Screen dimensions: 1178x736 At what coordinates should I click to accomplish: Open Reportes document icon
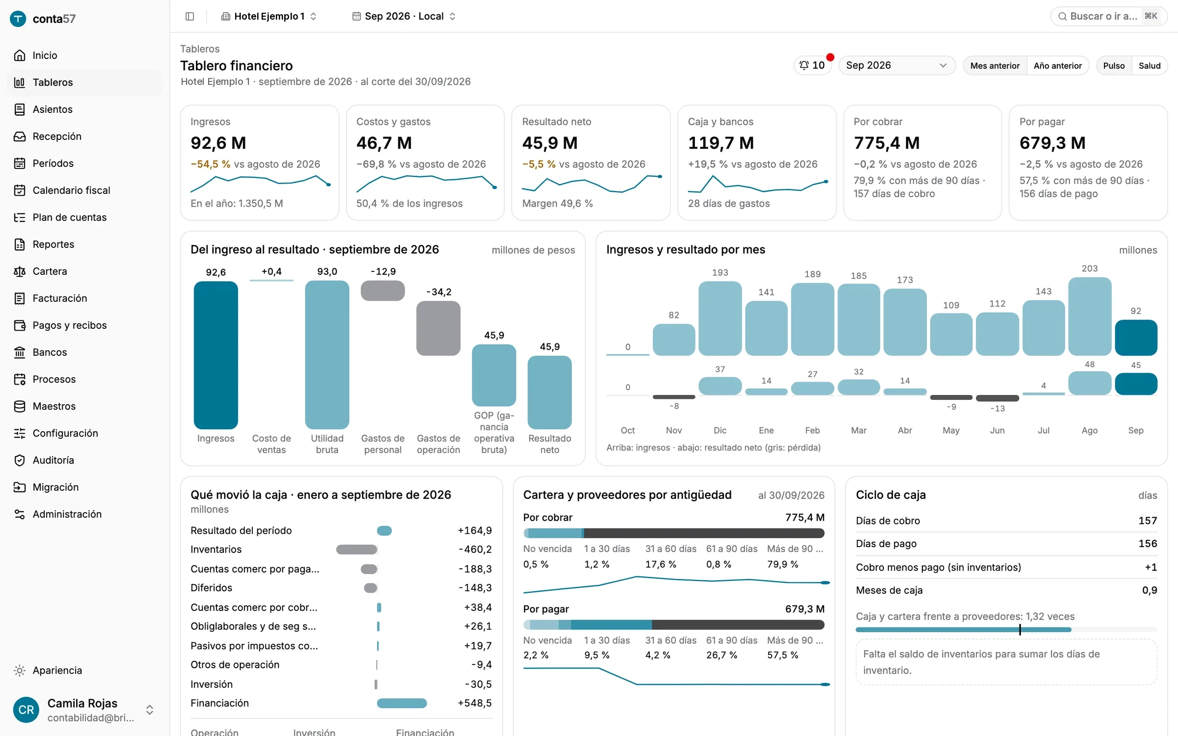click(20, 244)
